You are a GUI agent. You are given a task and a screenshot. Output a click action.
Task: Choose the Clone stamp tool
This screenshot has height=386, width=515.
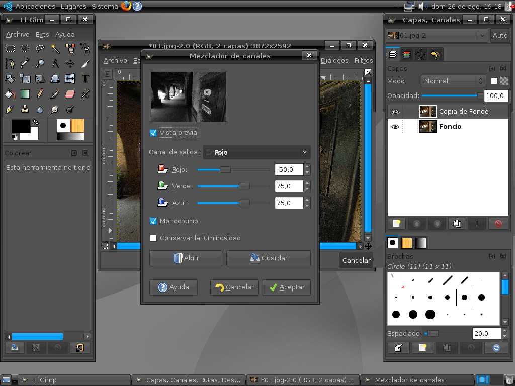click(x=25, y=109)
